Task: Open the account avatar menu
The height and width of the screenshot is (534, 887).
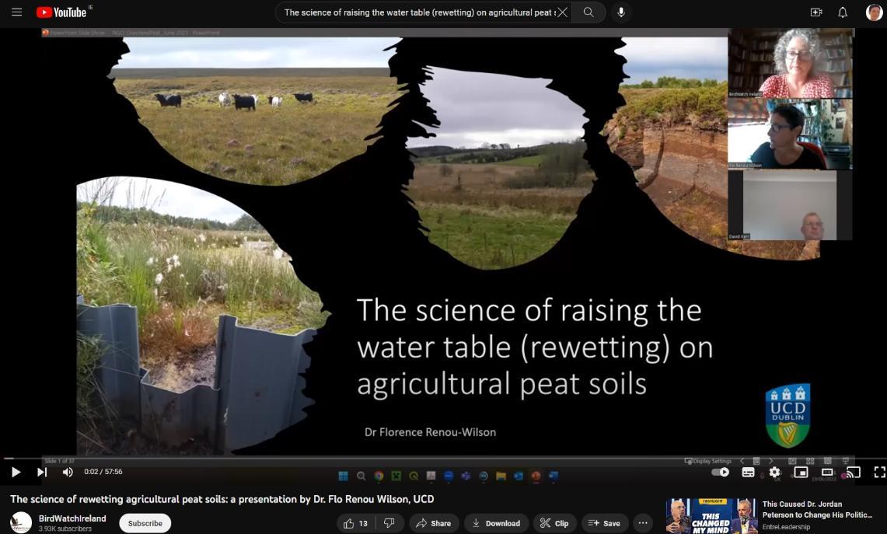Action: point(874,12)
